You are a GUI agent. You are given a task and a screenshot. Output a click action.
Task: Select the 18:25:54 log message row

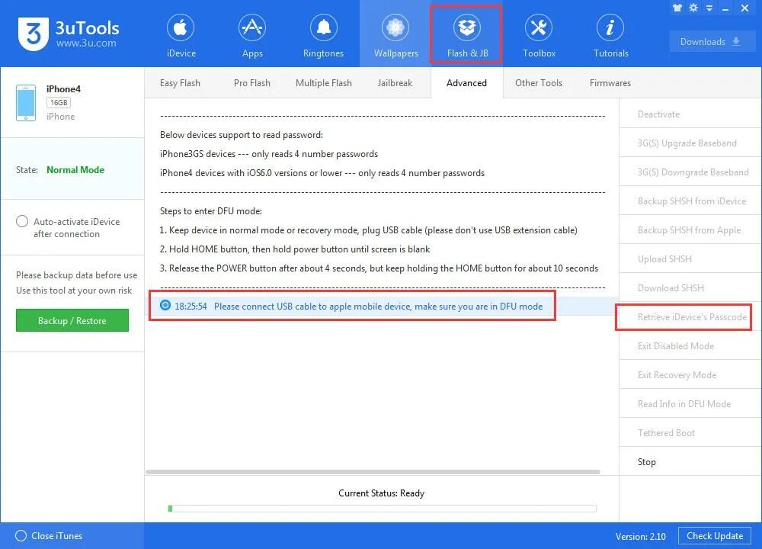click(382, 306)
